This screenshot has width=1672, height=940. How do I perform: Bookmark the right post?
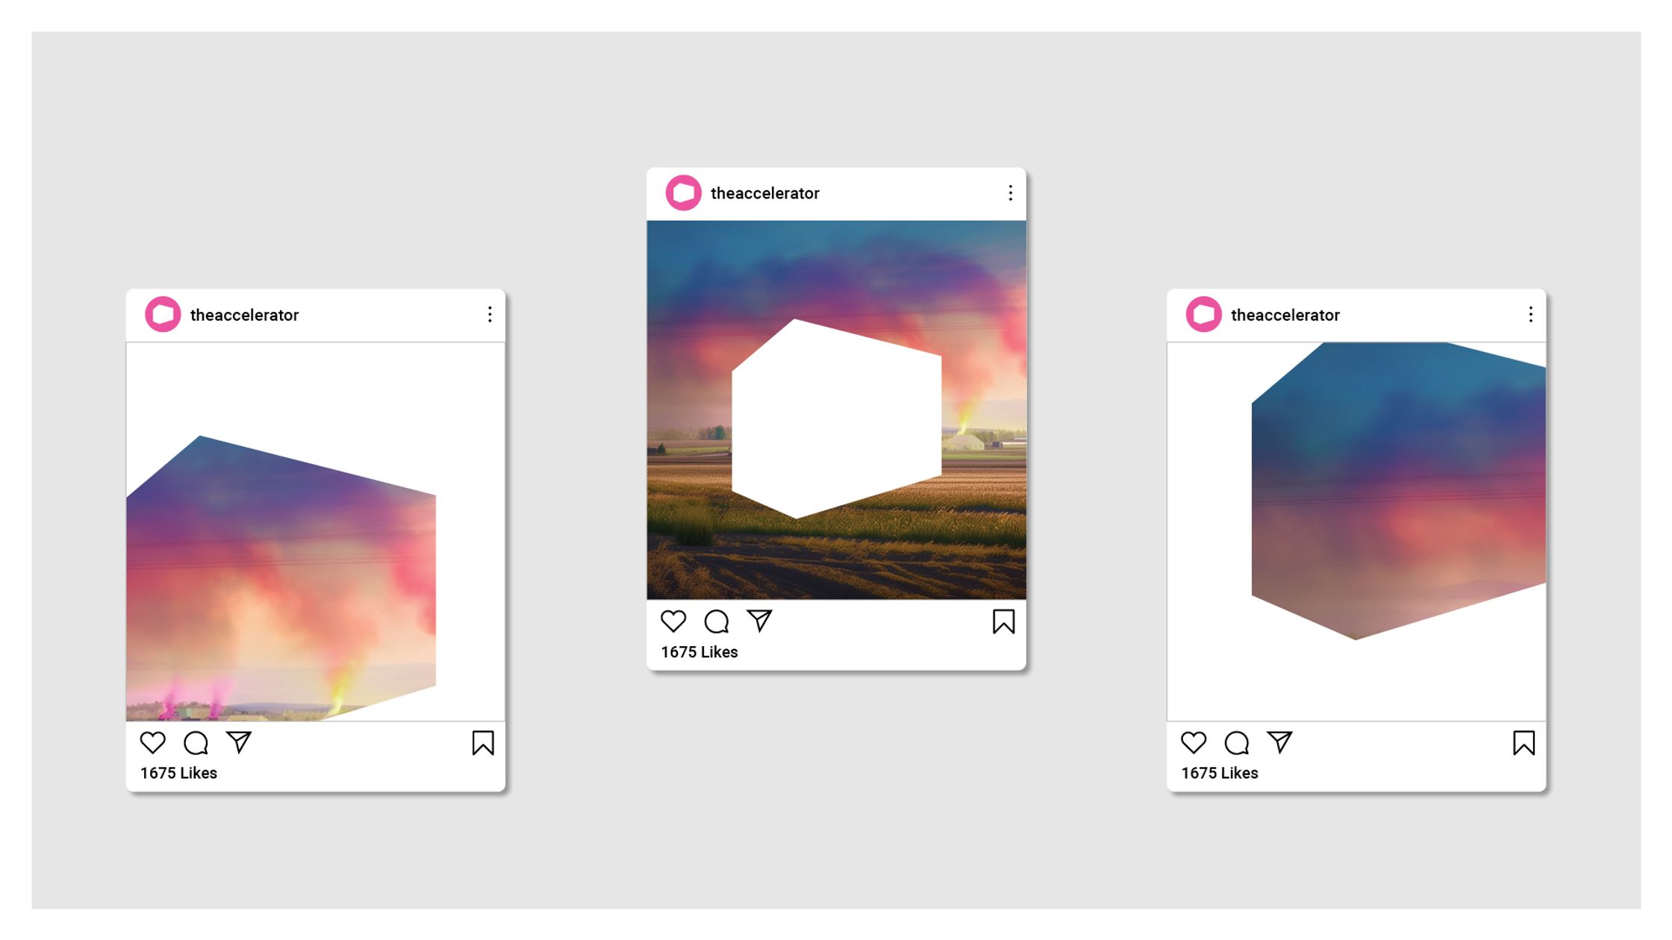[x=1524, y=743]
